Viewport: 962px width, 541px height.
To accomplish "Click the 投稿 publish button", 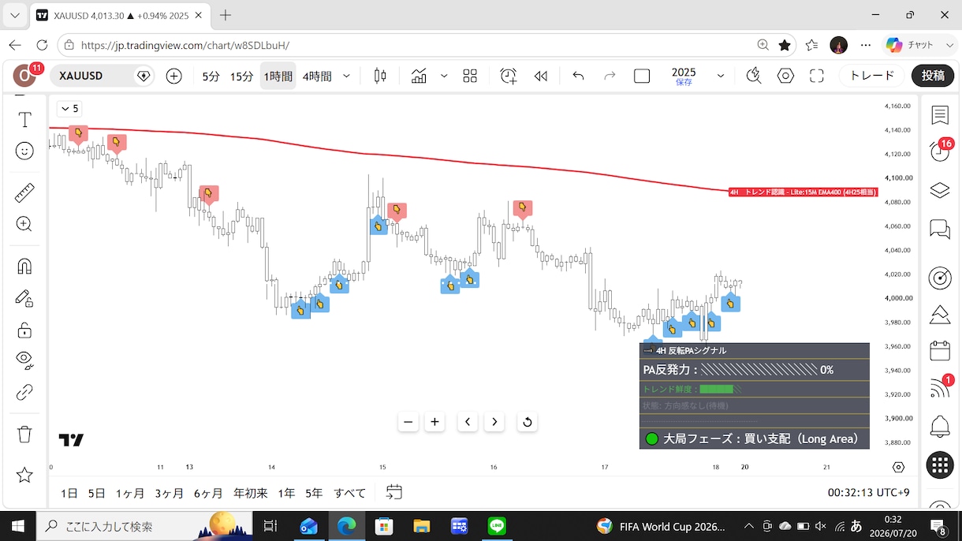I will (x=933, y=76).
